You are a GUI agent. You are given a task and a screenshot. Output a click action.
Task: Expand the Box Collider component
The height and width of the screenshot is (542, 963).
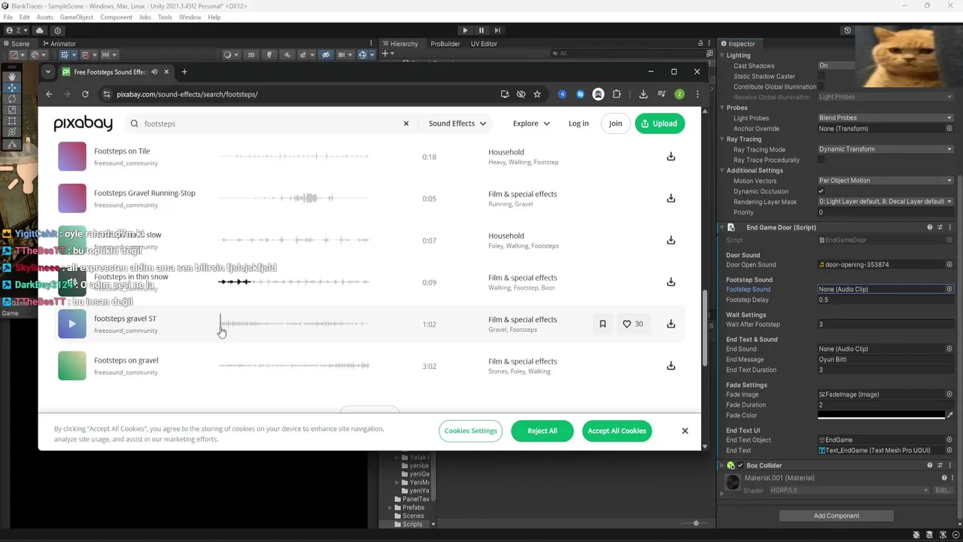[x=722, y=465]
